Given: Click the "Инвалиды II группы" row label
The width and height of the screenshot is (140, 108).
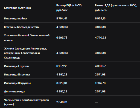Looking at the screenshot, I should [17, 75].
